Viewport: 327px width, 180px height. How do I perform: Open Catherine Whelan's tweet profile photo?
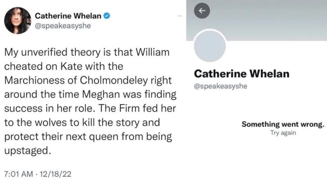pyautogui.click(x=18, y=20)
